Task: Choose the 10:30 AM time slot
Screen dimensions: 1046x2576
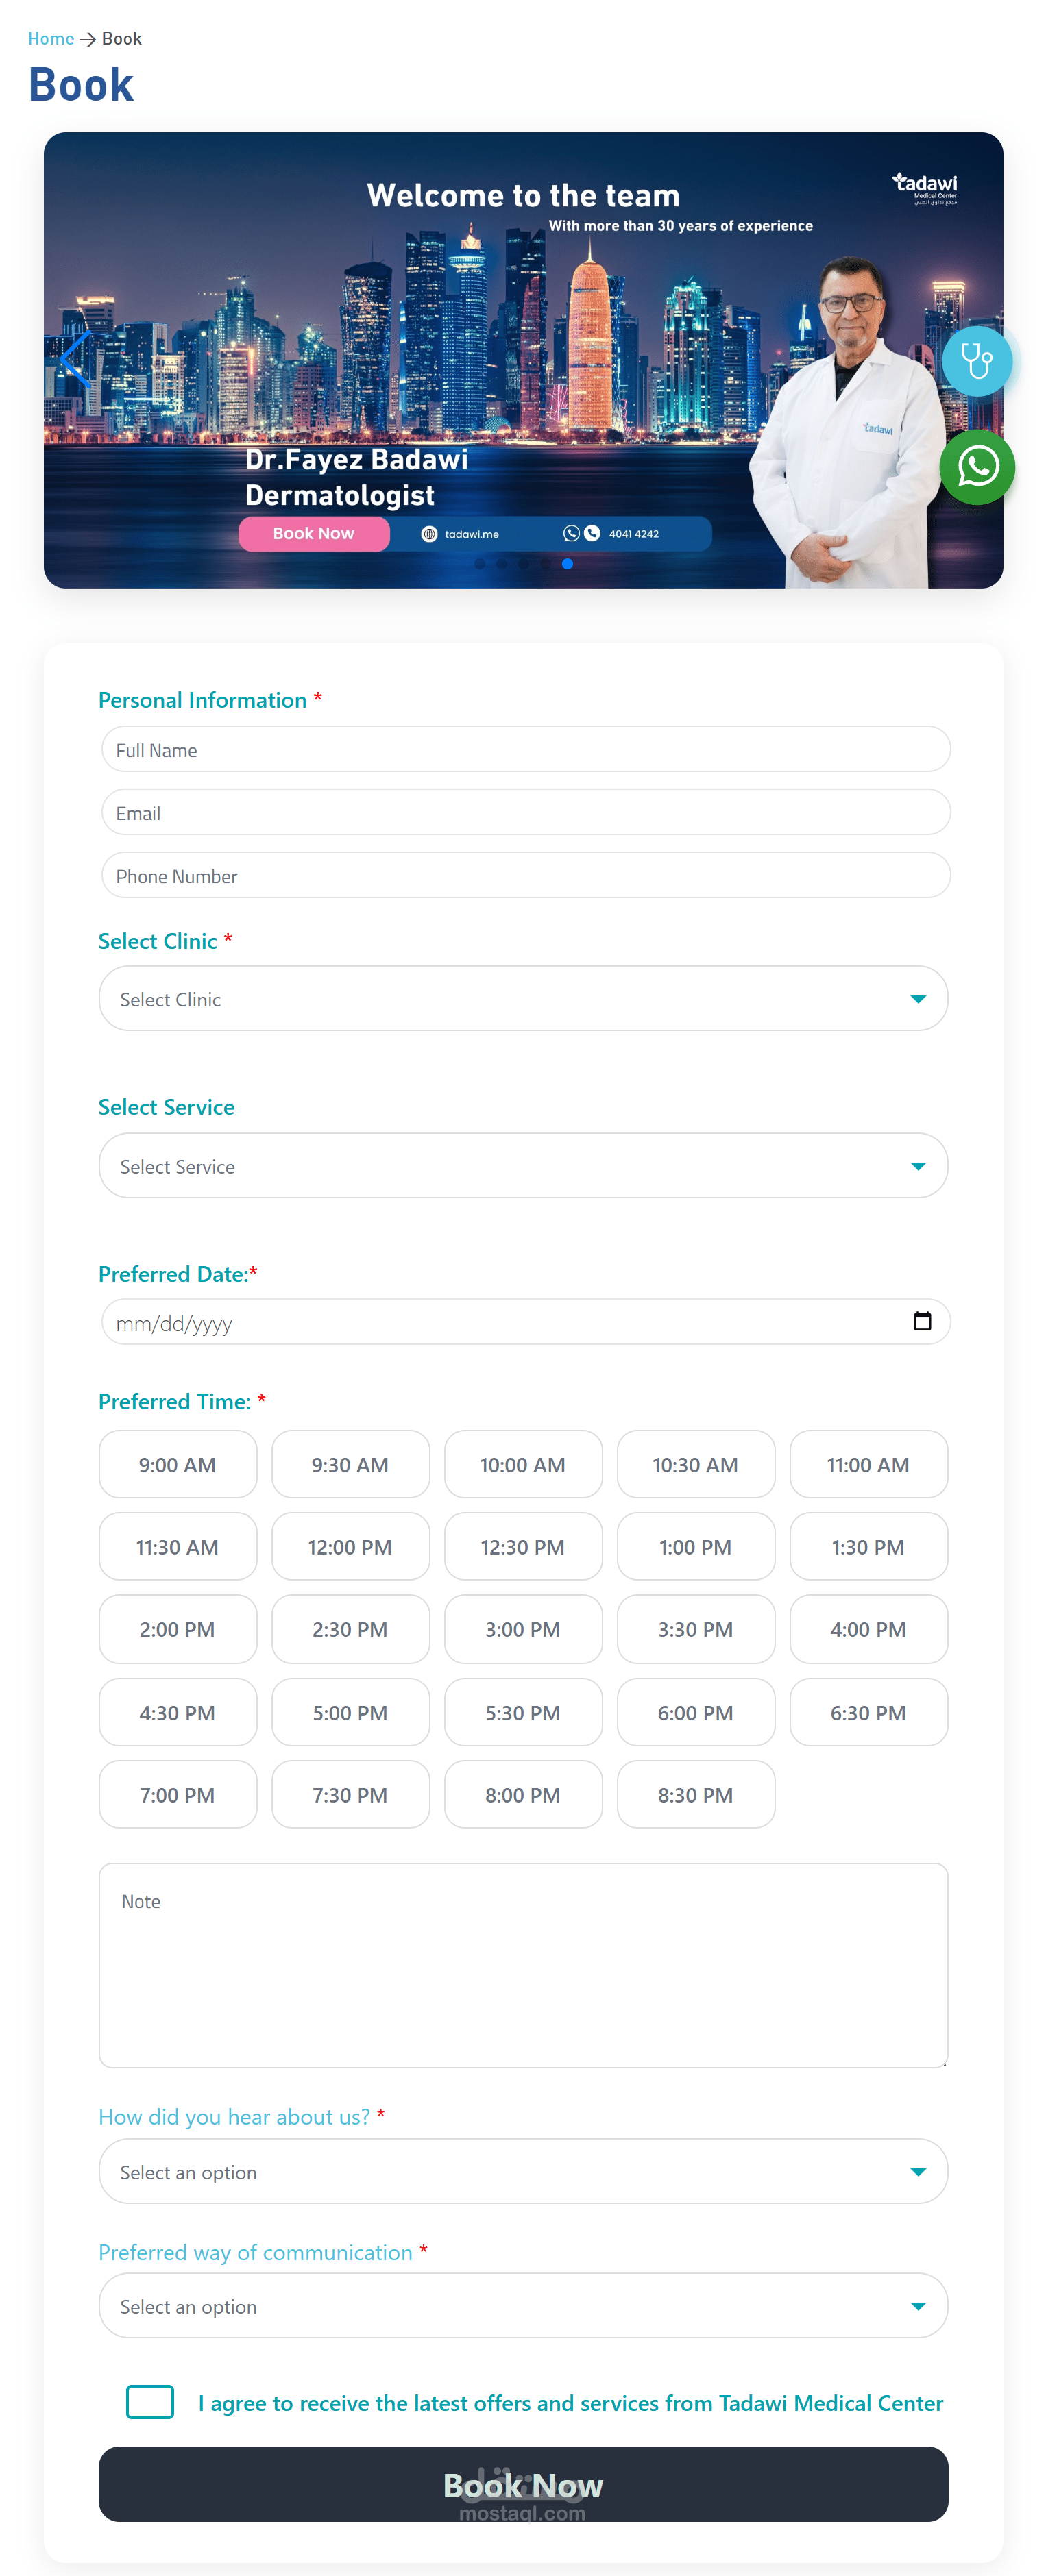Action: [x=696, y=1464]
